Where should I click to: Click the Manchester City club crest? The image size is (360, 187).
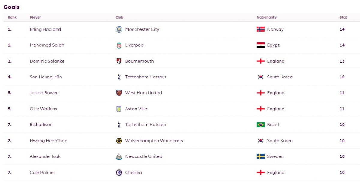pyautogui.click(x=119, y=29)
